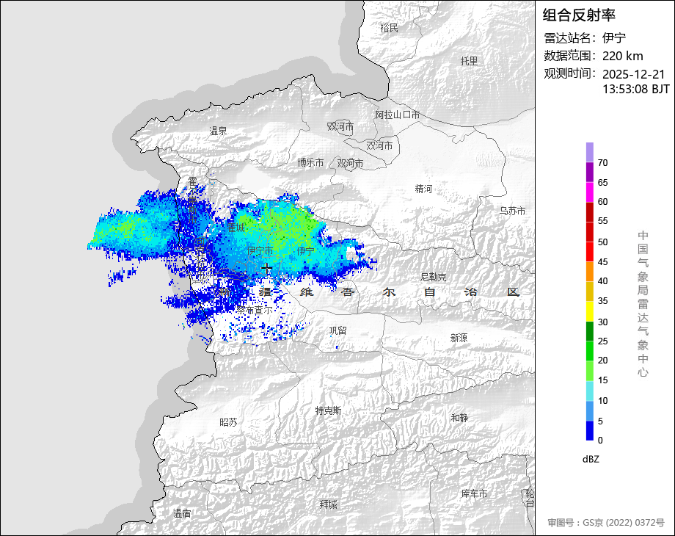Pick the dark purple 65–70 dBZ legend color
This screenshot has width=675, height=536.
coord(590,172)
